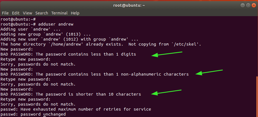258x117 pixels.
Task: Click green arrow beside the digits warning
Action: 167,54
